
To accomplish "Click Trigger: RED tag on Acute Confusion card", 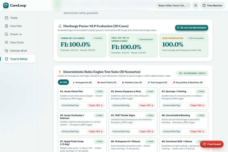I will click(x=96, y=132).
